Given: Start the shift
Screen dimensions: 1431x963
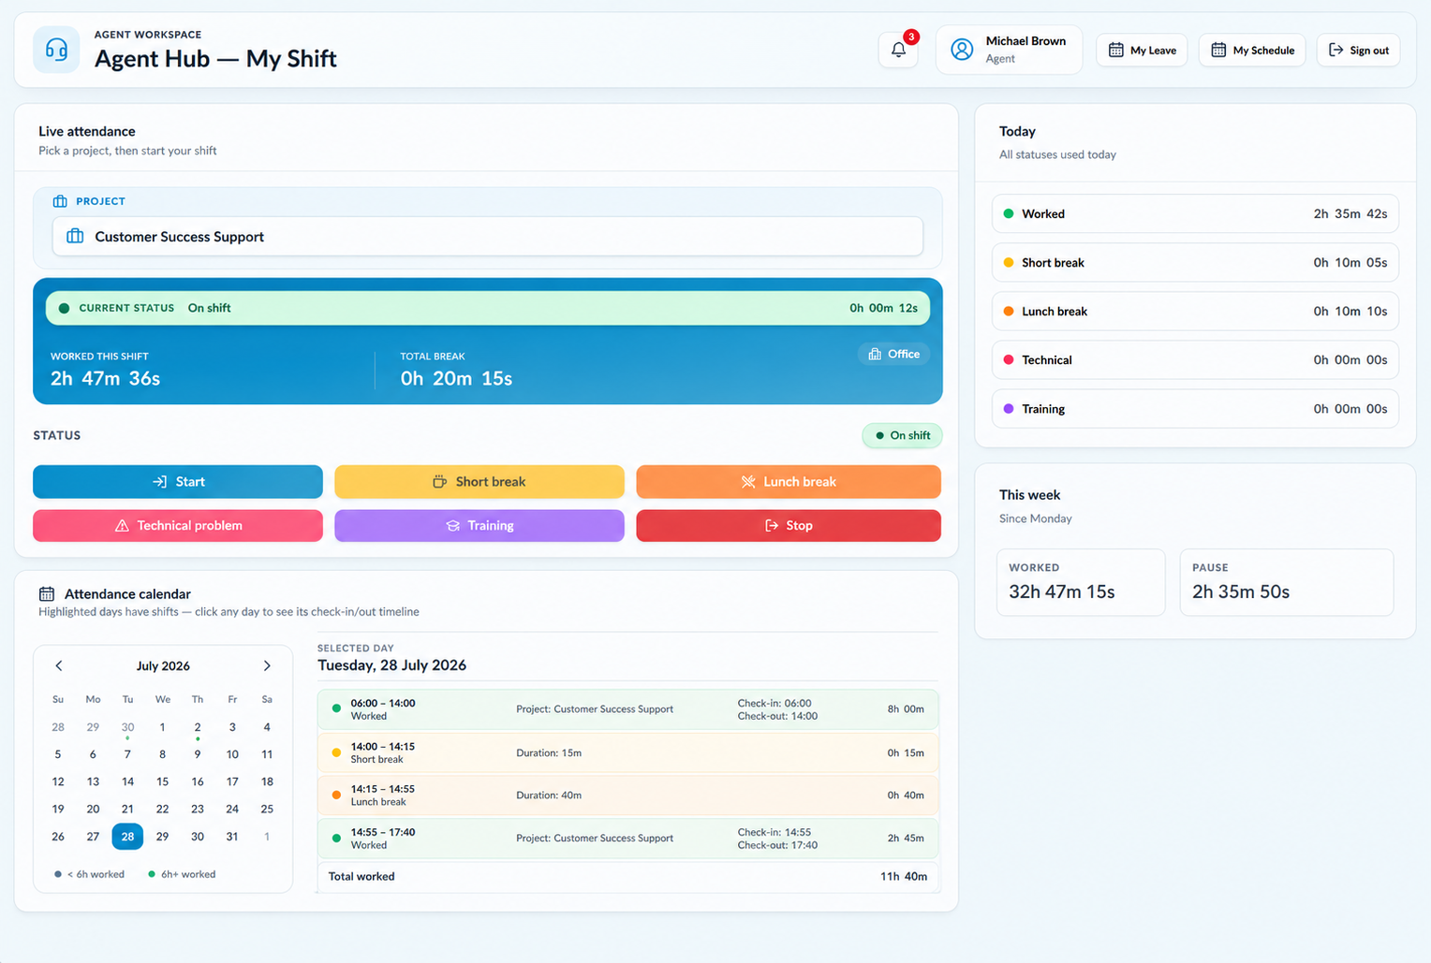Looking at the screenshot, I should pyautogui.click(x=178, y=481).
